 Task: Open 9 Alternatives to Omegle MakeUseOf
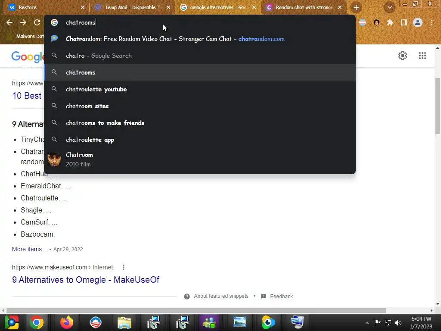[86, 279]
